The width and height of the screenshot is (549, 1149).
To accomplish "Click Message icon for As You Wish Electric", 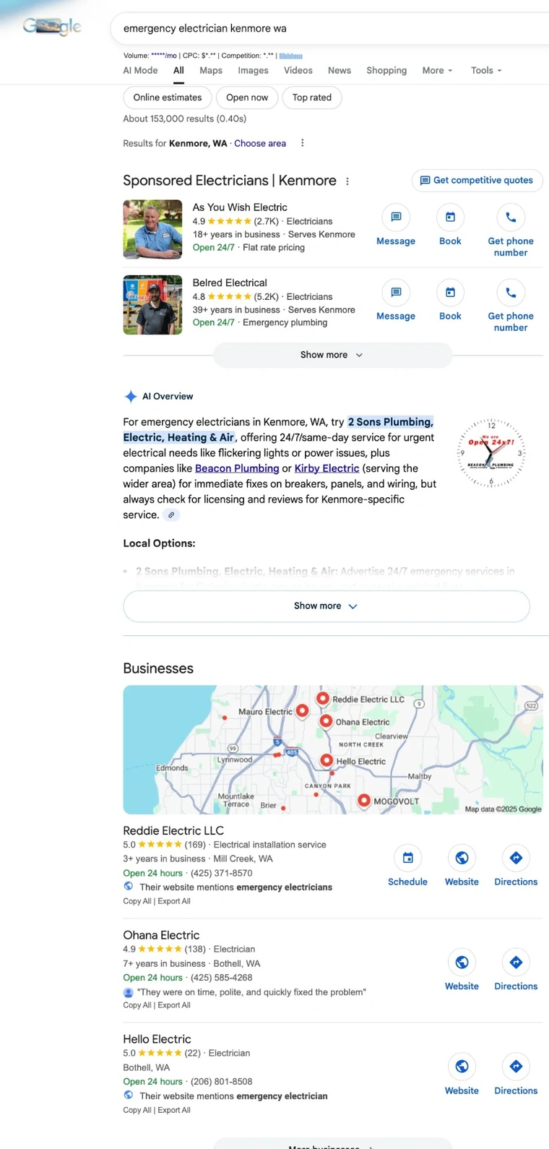I will pos(396,217).
